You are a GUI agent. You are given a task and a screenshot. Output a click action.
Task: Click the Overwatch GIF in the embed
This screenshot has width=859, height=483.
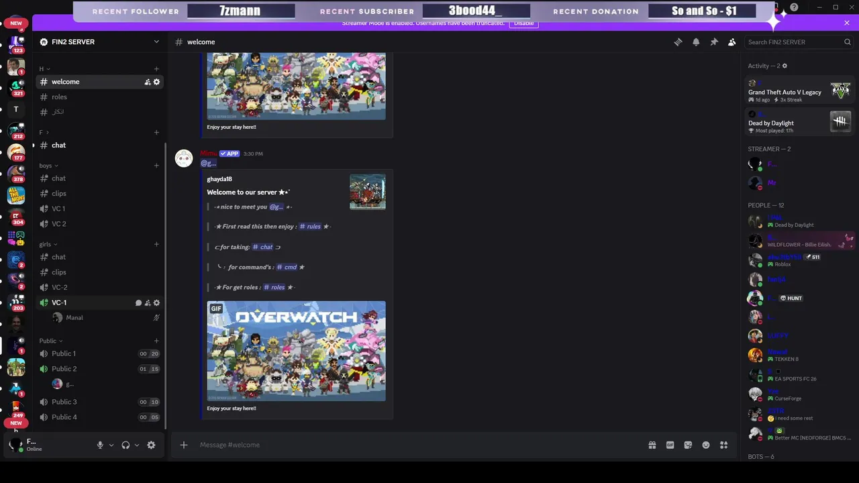pyautogui.click(x=296, y=351)
